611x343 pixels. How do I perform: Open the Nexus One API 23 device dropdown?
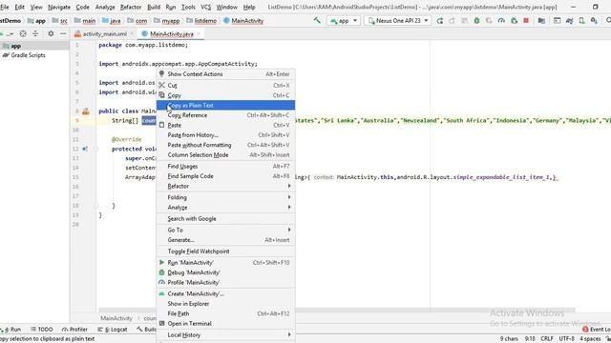398,21
